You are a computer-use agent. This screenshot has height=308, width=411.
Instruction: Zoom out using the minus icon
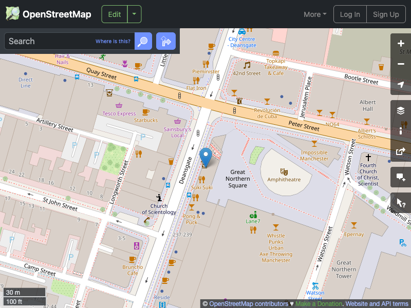(401, 64)
